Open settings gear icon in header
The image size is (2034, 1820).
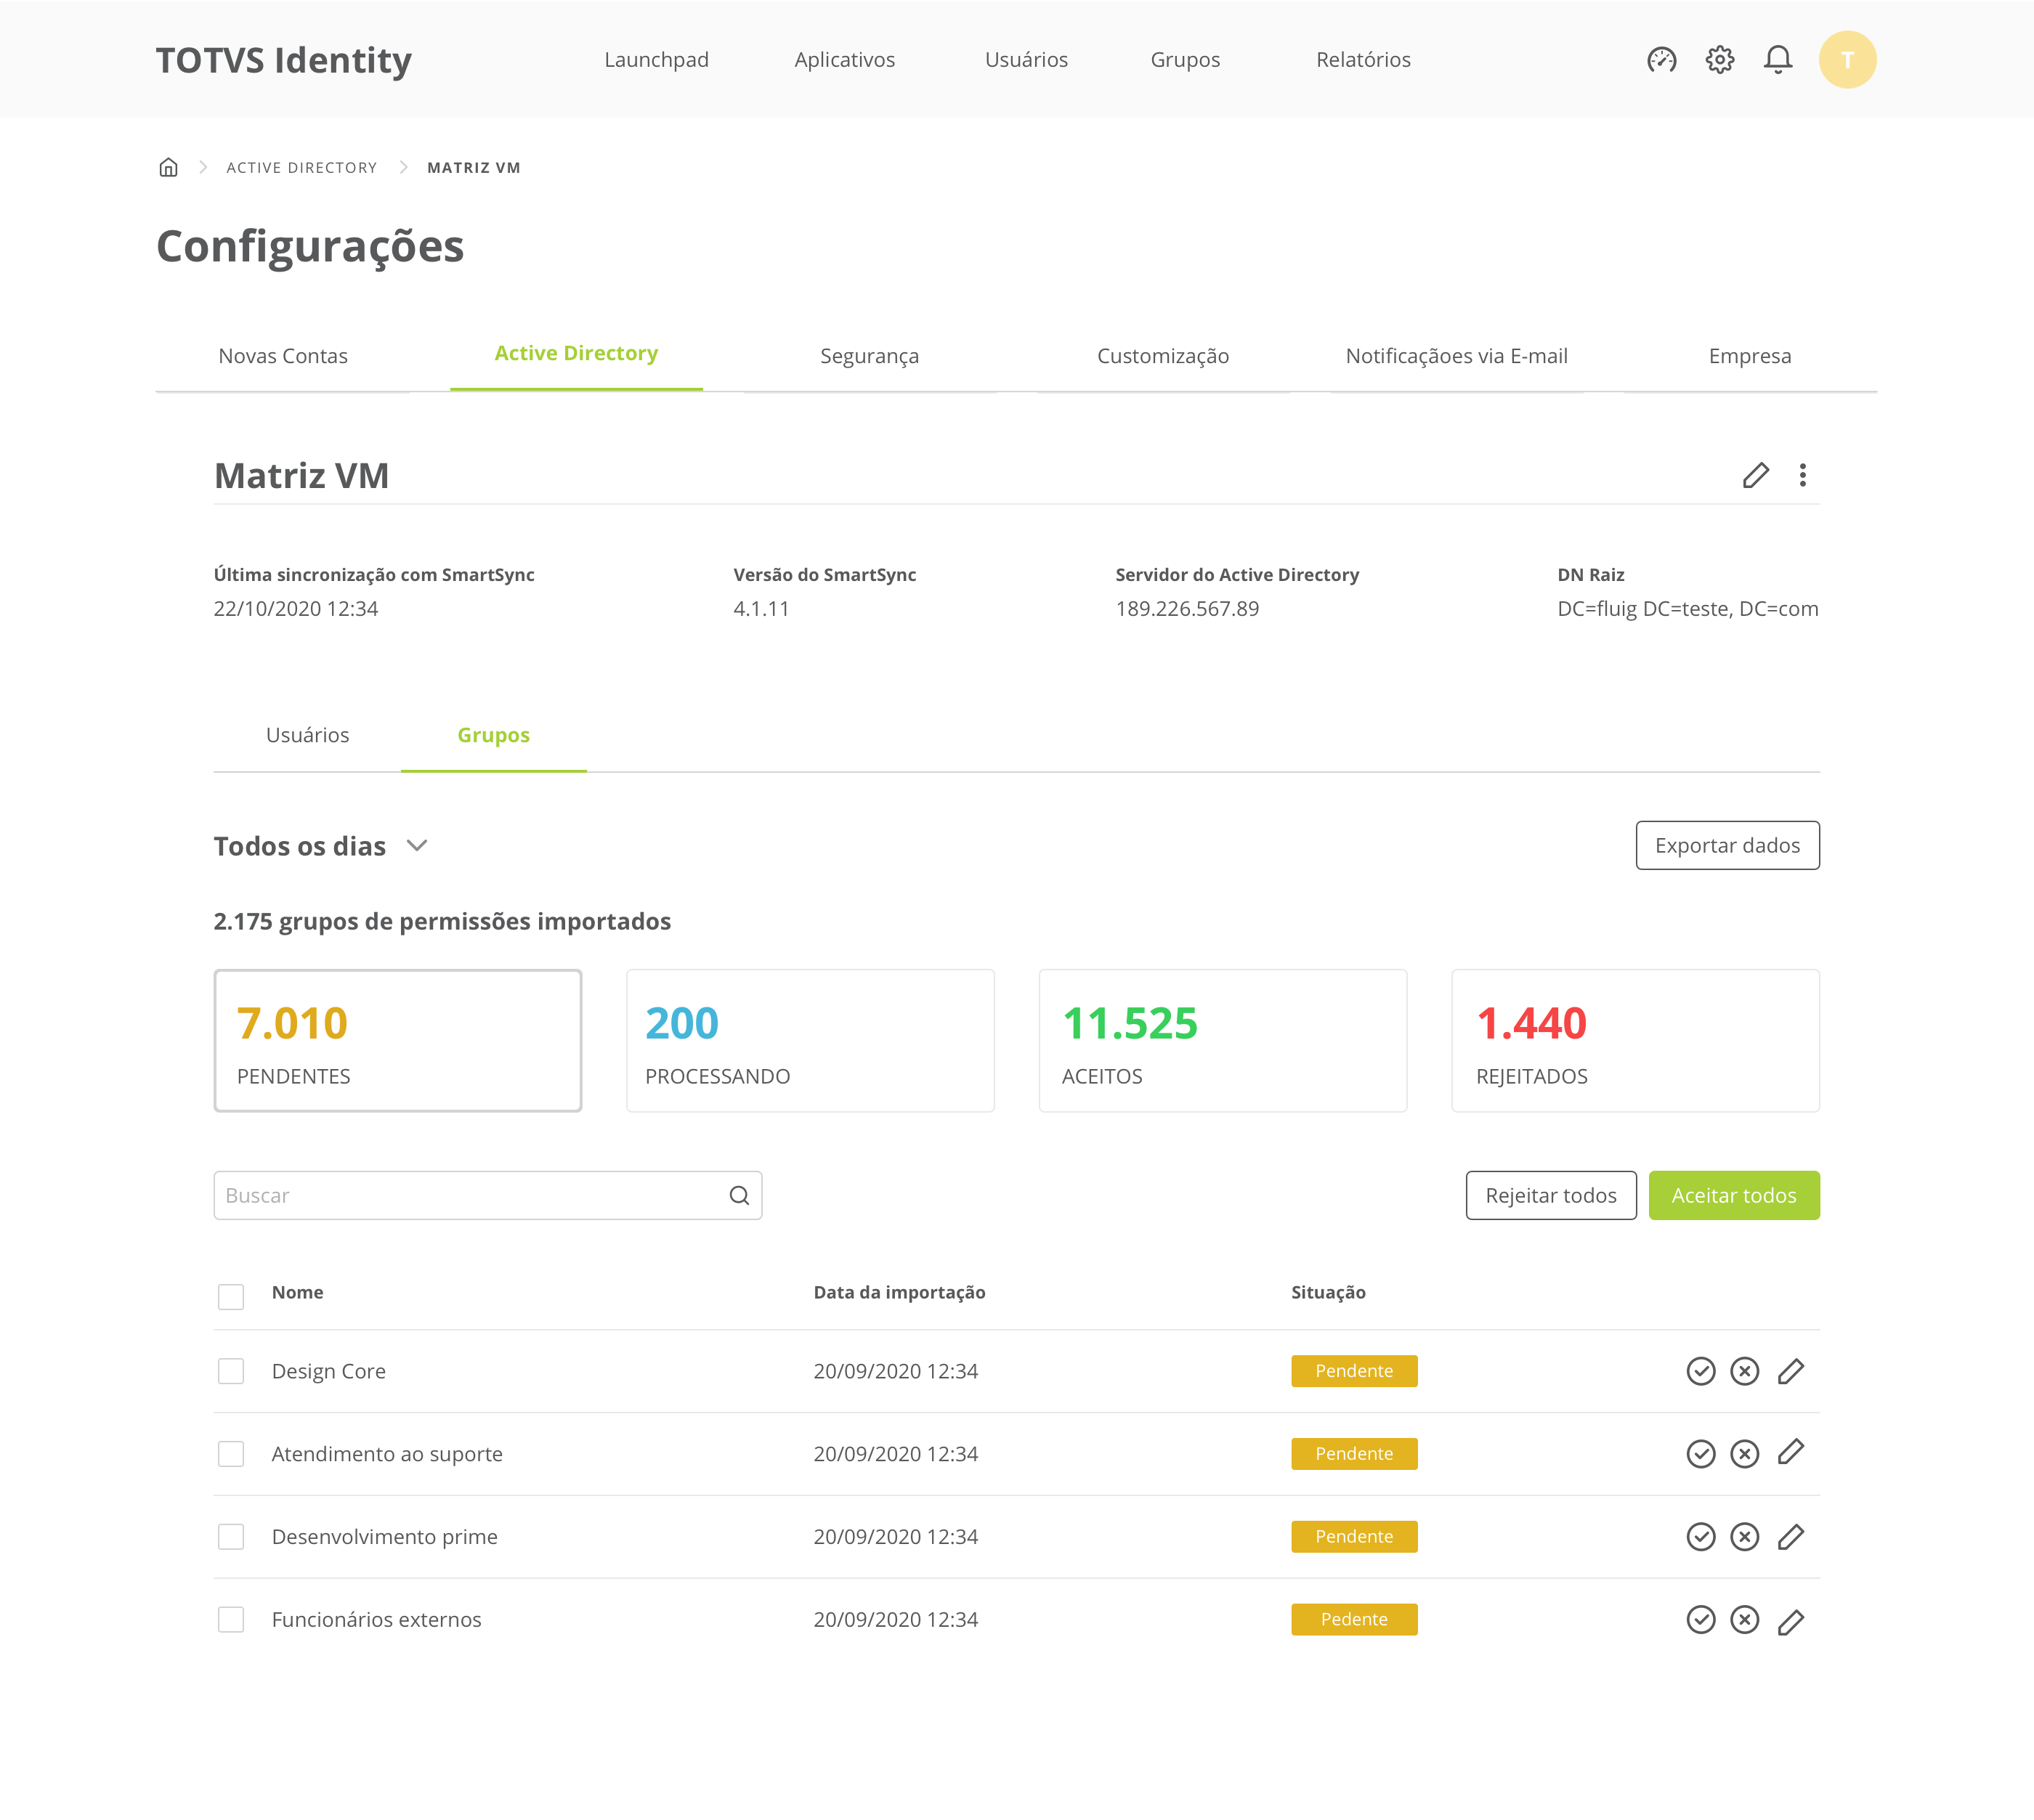click(1719, 60)
